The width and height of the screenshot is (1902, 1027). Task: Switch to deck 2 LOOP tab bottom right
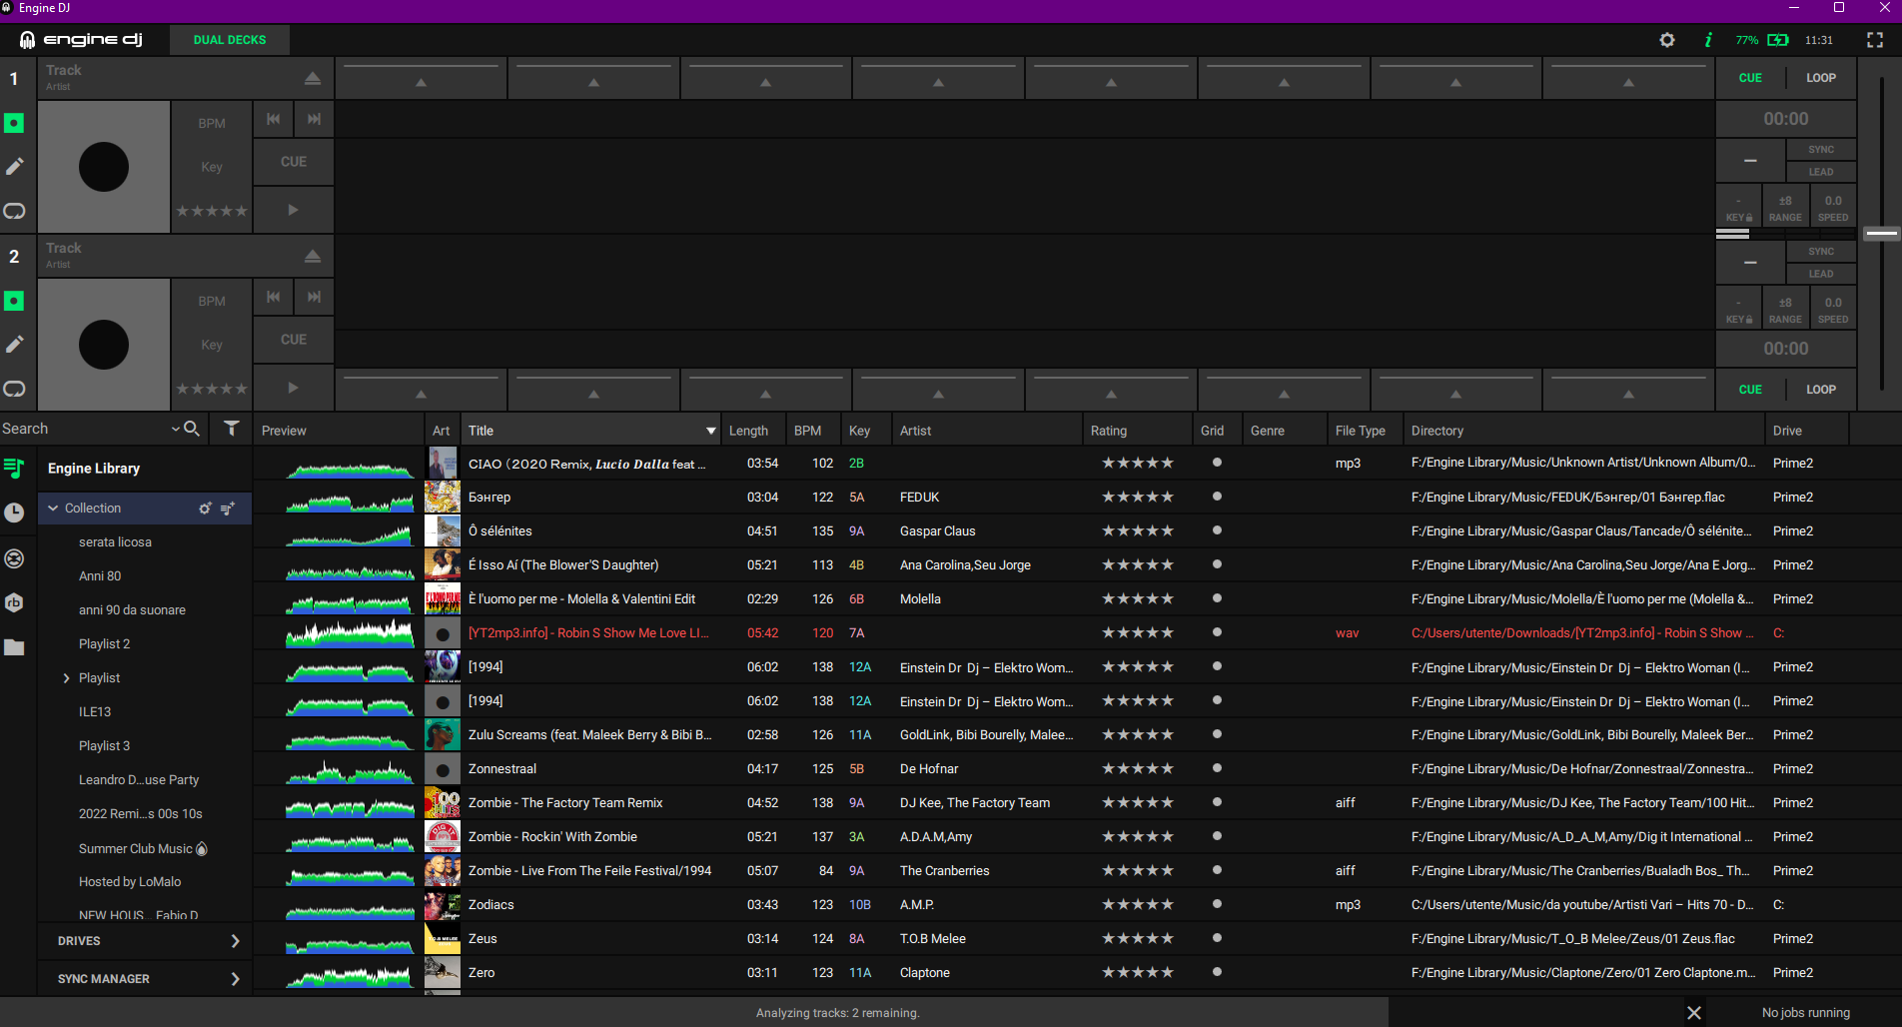click(x=1821, y=390)
